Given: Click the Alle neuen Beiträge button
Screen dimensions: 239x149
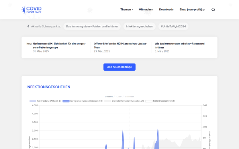Looking at the screenshot, I should [x=119, y=67].
